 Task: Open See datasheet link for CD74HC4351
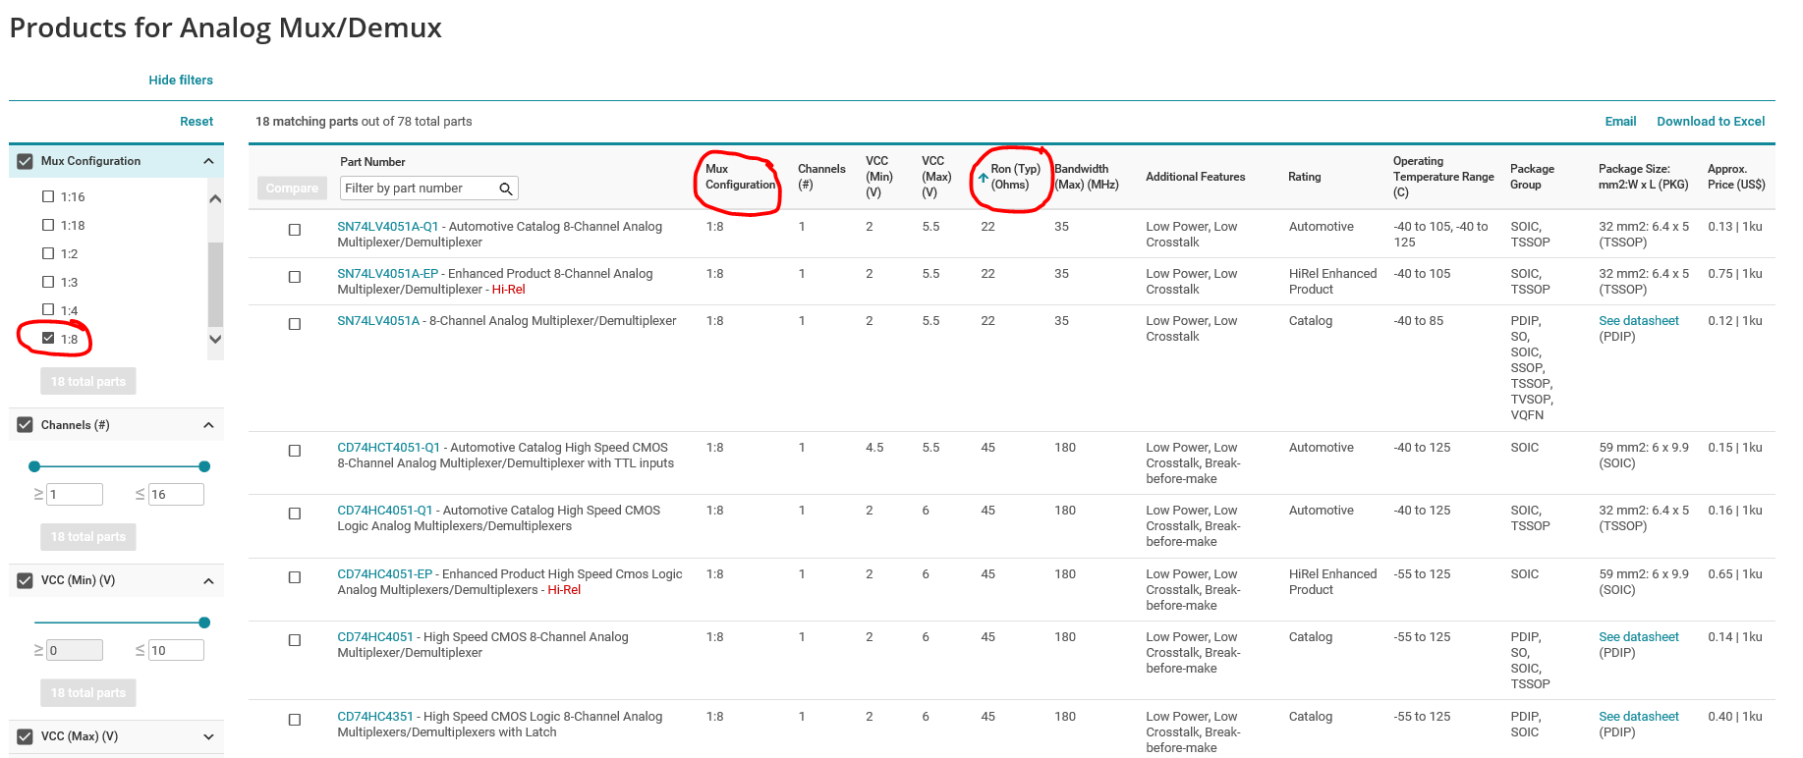coord(1639,717)
